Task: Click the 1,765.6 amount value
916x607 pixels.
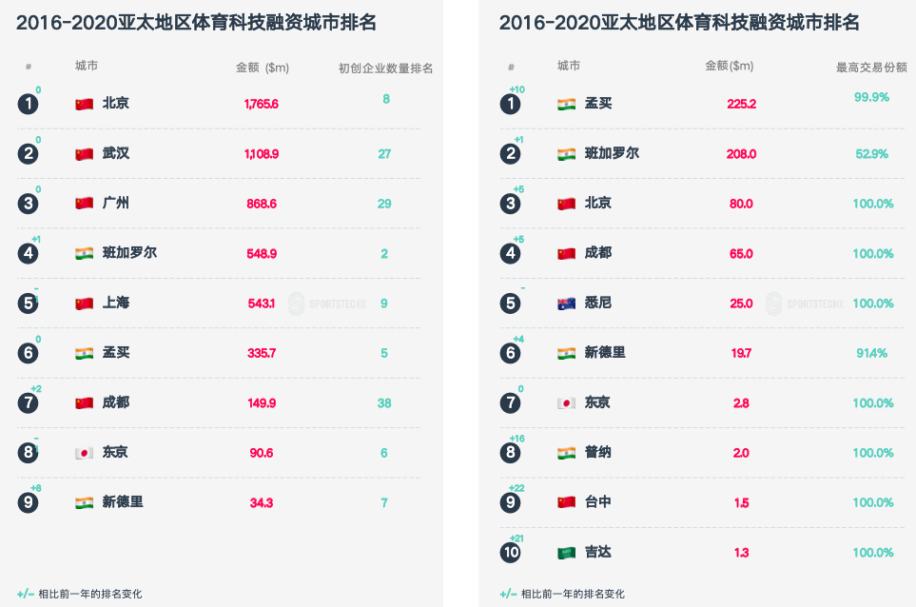Action: point(261,104)
